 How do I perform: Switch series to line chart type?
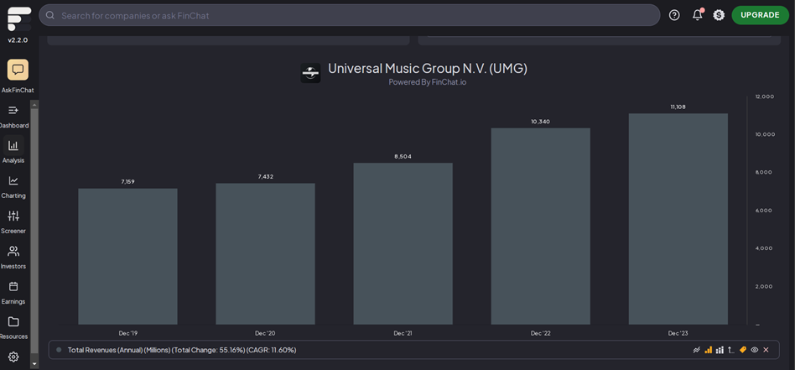697,350
